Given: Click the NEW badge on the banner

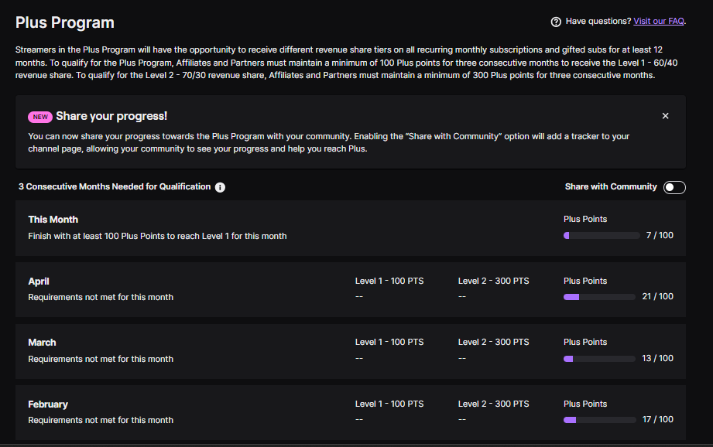Looking at the screenshot, I should [40, 117].
